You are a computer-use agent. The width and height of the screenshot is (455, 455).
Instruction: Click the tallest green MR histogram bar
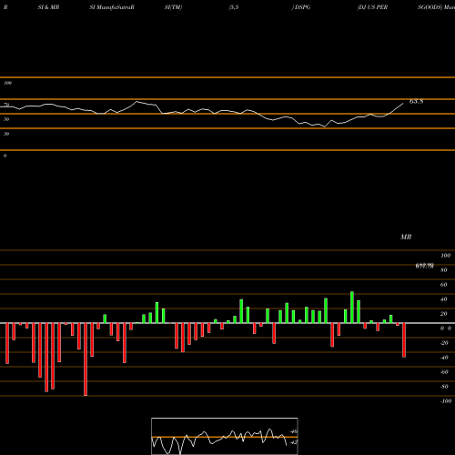[352, 308]
